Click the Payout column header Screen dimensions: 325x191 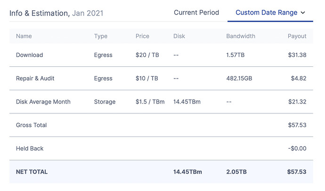click(x=297, y=36)
